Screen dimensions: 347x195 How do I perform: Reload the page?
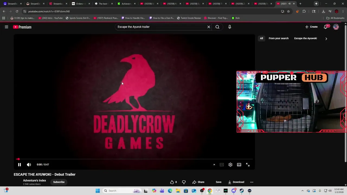pos(17,11)
